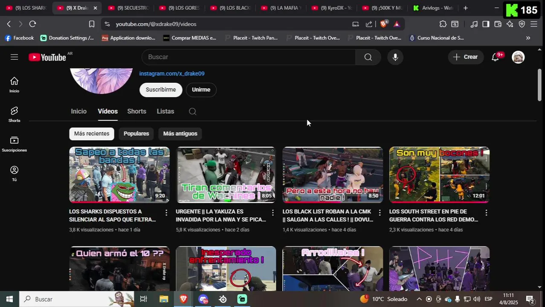Open browser extensions puzzle icon
Screen dimensions: 545x307
(443, 24)
